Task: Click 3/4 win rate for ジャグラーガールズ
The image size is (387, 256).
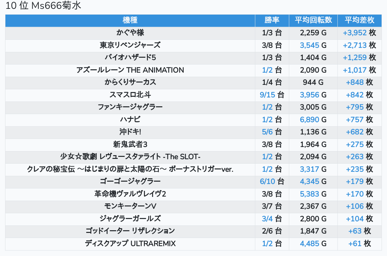Action: tap(267, 219)
